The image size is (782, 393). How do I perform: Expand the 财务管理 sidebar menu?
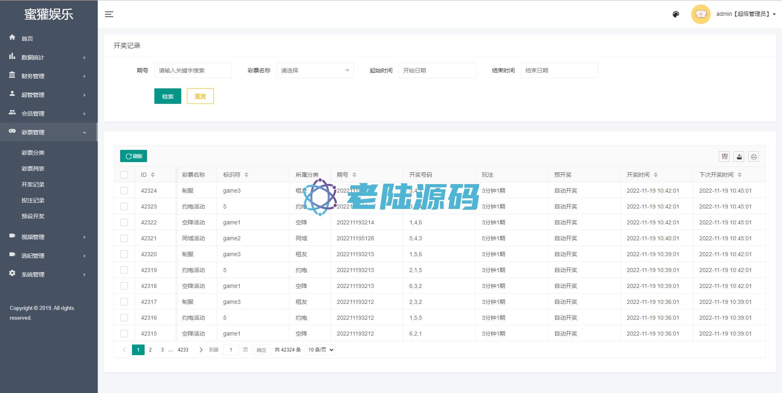point(48,76)
